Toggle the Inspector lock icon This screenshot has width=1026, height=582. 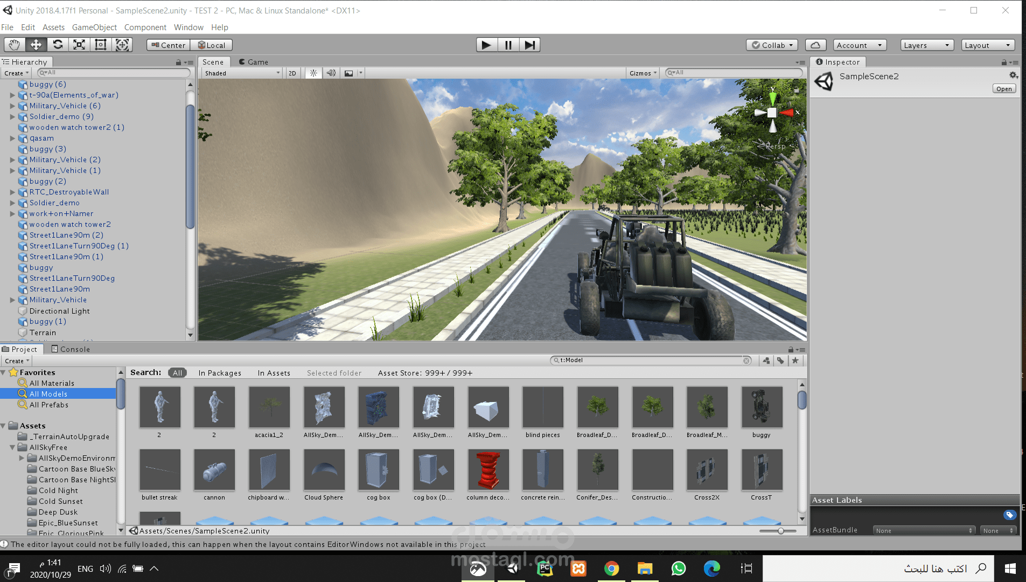point(1003,63)
